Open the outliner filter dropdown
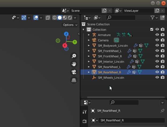The height and width of the screenshot is (127, 167). click(x=154, y=18)
